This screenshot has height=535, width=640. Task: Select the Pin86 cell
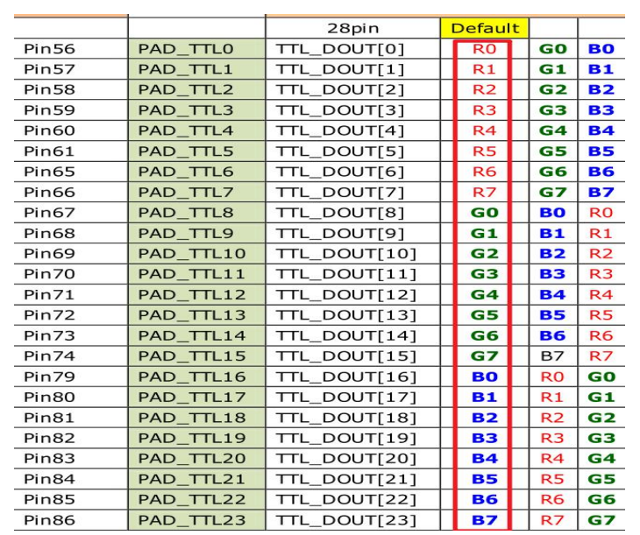tap(71, 520)
